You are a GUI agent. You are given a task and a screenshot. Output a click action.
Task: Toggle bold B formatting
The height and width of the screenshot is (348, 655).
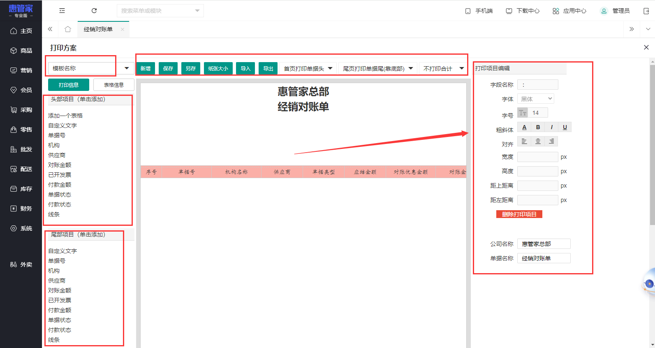[538, 127]
